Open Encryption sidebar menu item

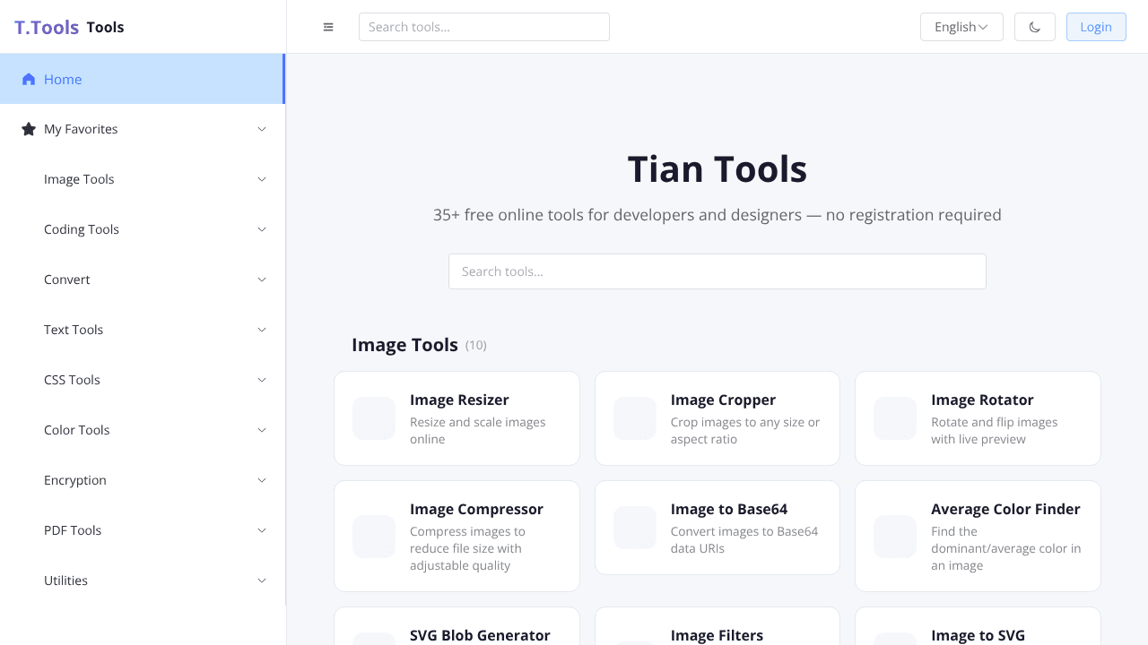click(143, 480)
